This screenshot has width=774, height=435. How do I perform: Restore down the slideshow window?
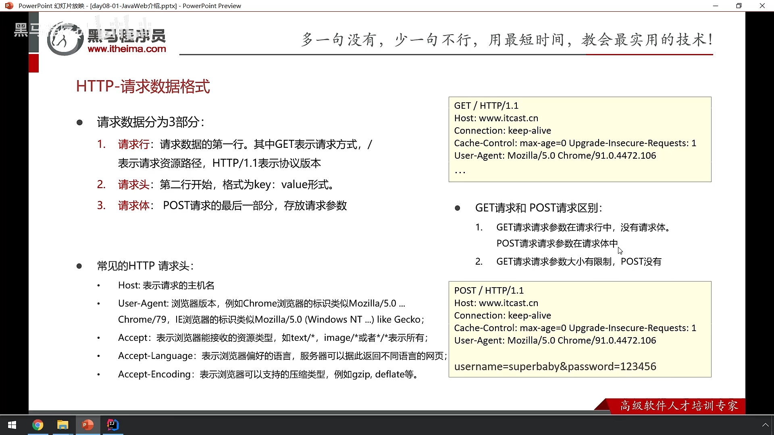739,6
